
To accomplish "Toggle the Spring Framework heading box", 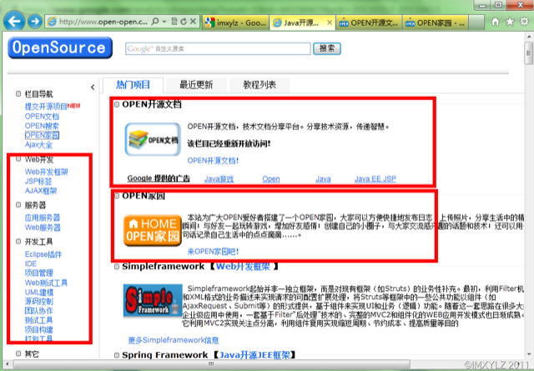I will tap(117, 355).
